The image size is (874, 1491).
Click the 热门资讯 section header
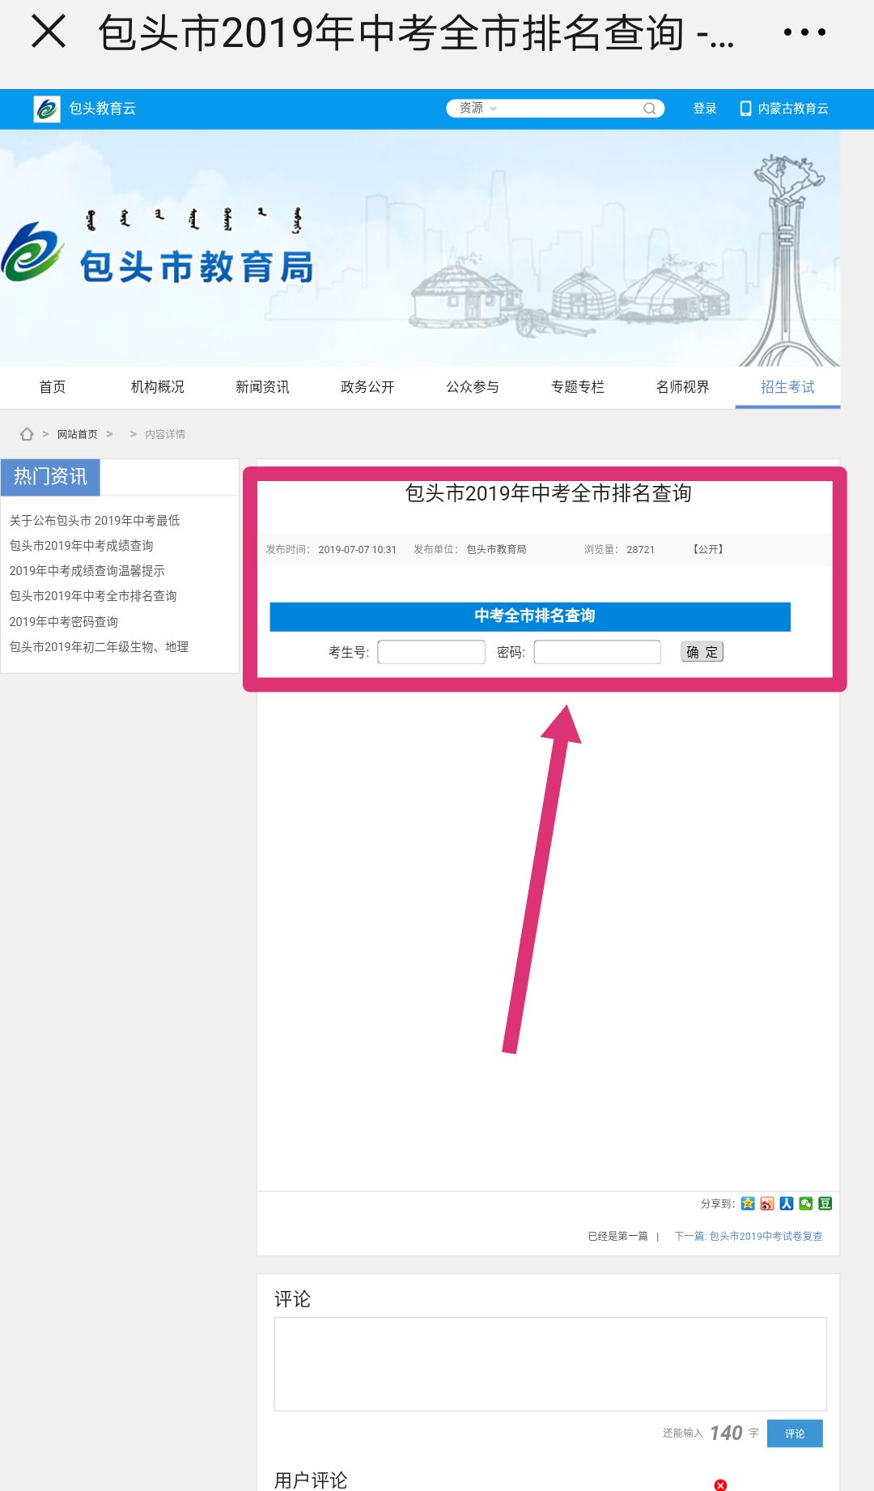(x=50, y=477)
